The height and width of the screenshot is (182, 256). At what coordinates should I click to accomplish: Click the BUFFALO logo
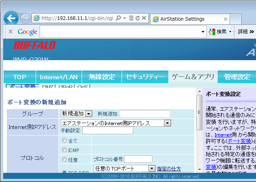click(x=34, y=45)
